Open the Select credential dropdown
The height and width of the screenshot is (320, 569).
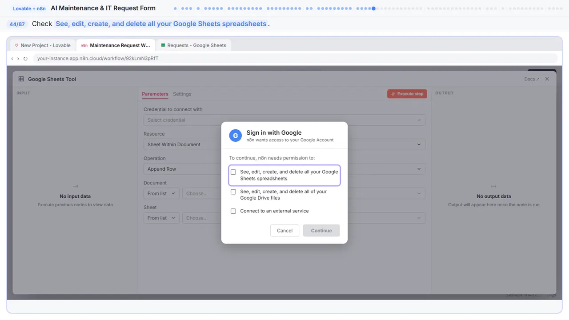pos(284,120)
